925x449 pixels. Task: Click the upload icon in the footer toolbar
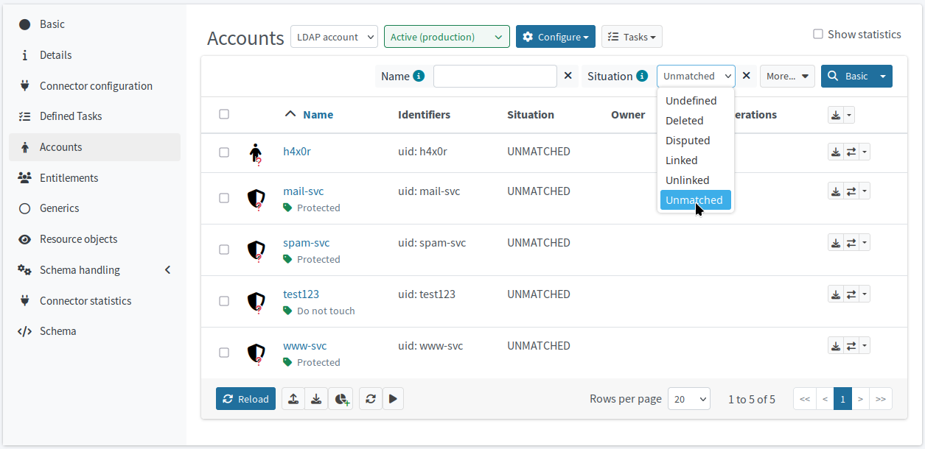293,398
